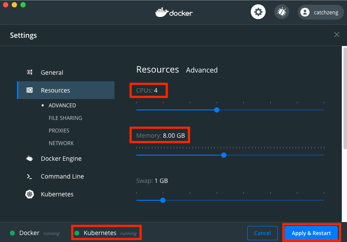Close the Settings panel with X
Image resolution: width=347 pixels, height=242 pixels.
click(337, 35)
